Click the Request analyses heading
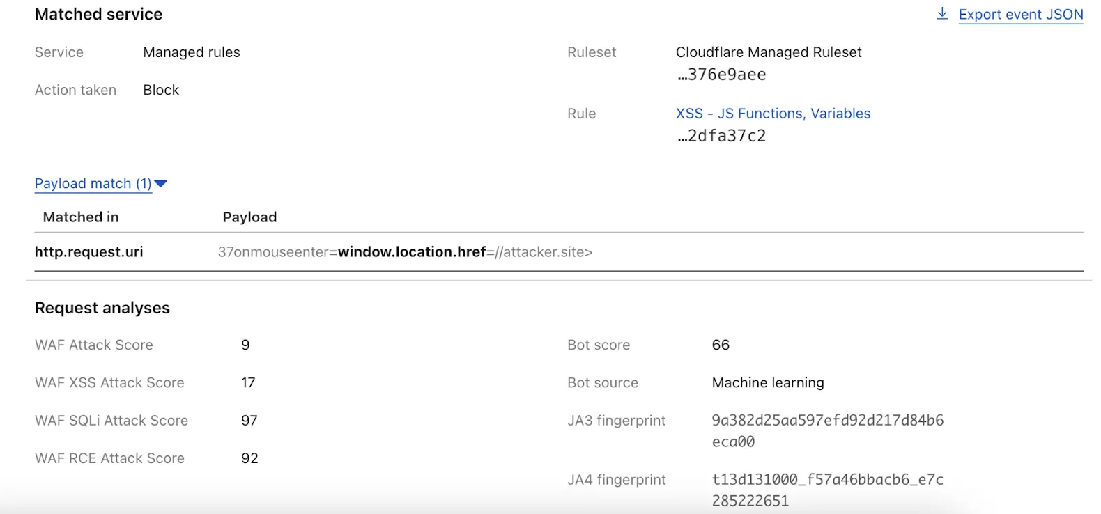This screenshot has height=514, width=1101. pyautogui.click(x=102, y=308)
